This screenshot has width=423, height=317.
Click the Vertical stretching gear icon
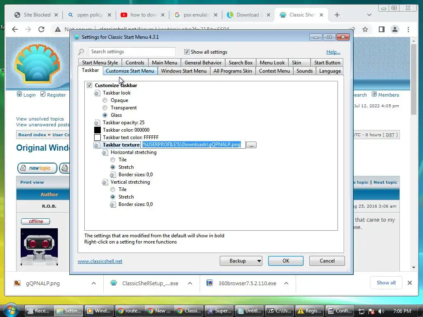point(105,182)
